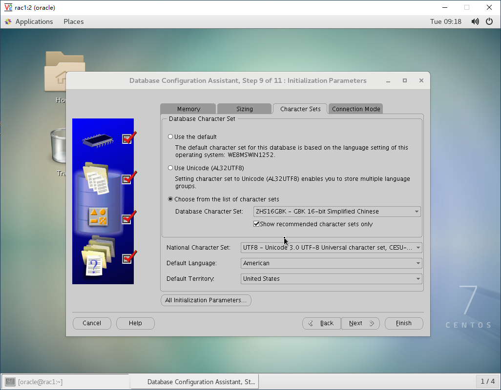501x390 pixels.
Task: Open the Connection Mode tab
Action: [x=355, y=109]
